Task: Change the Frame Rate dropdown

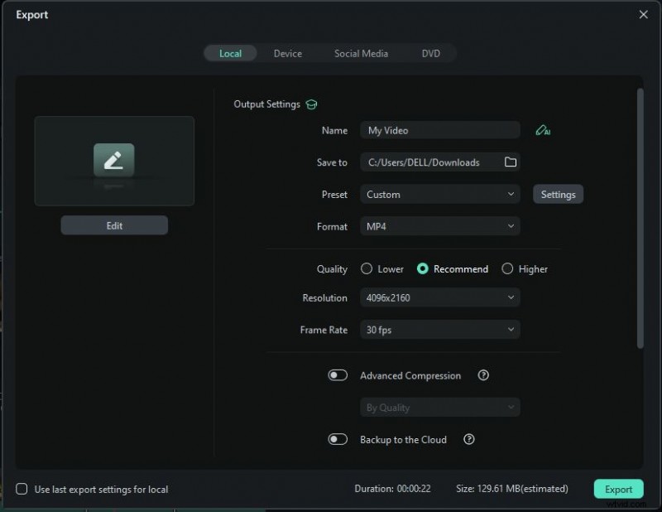Action: click(439, 330)
